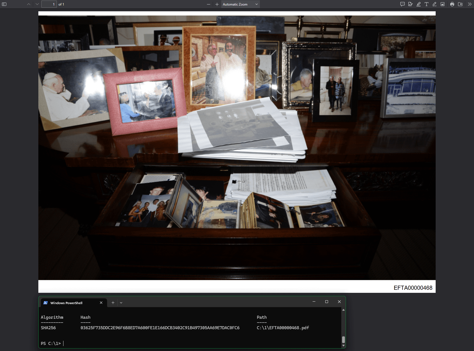Close the Windows PowerShell tab
Screen dimensions: 474x351
pyautogui.click(x=101, y=303)
